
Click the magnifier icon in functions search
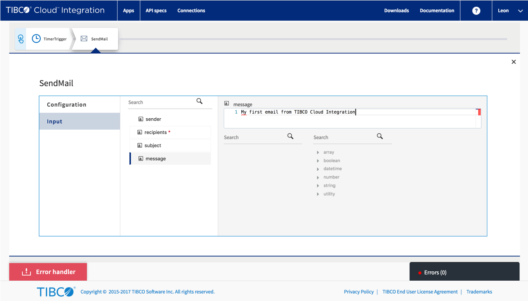tap(380, 136)
